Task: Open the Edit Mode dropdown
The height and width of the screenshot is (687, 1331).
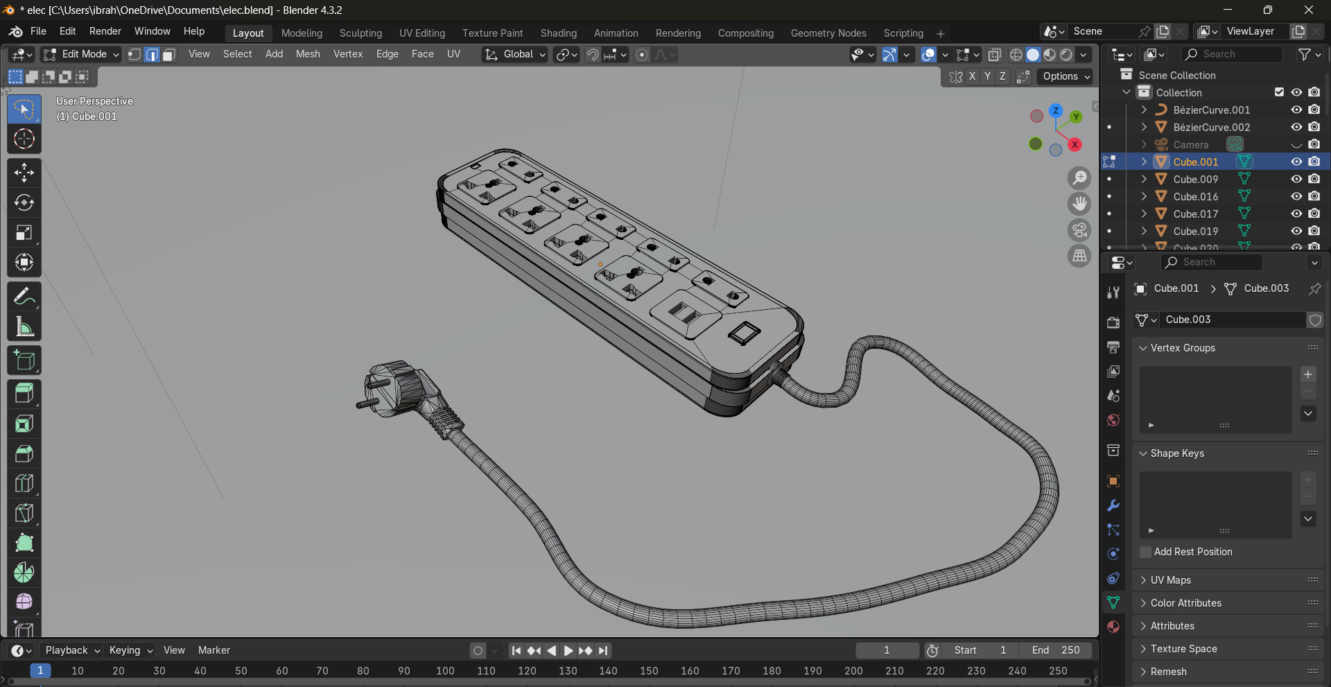Action: pyautogui.click(x=81, y=54)
